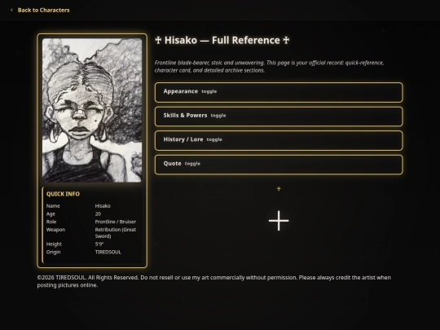Click the 'Weapon' label in Quick Info
The width and height of the screenshot is (440, 330).
pos(55,230)
